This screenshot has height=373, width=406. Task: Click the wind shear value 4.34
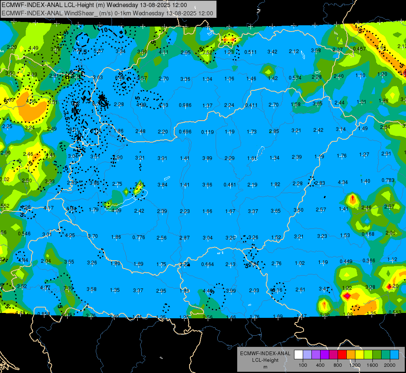(x=343, y=182)
